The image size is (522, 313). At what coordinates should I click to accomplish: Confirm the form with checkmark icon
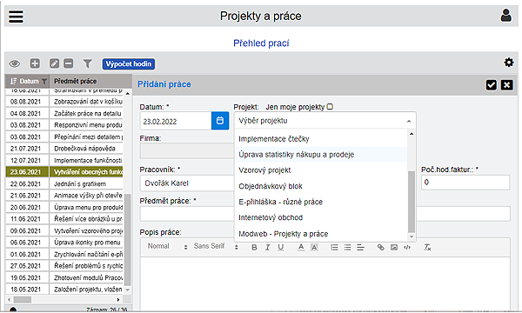click(x=491, y=85)
